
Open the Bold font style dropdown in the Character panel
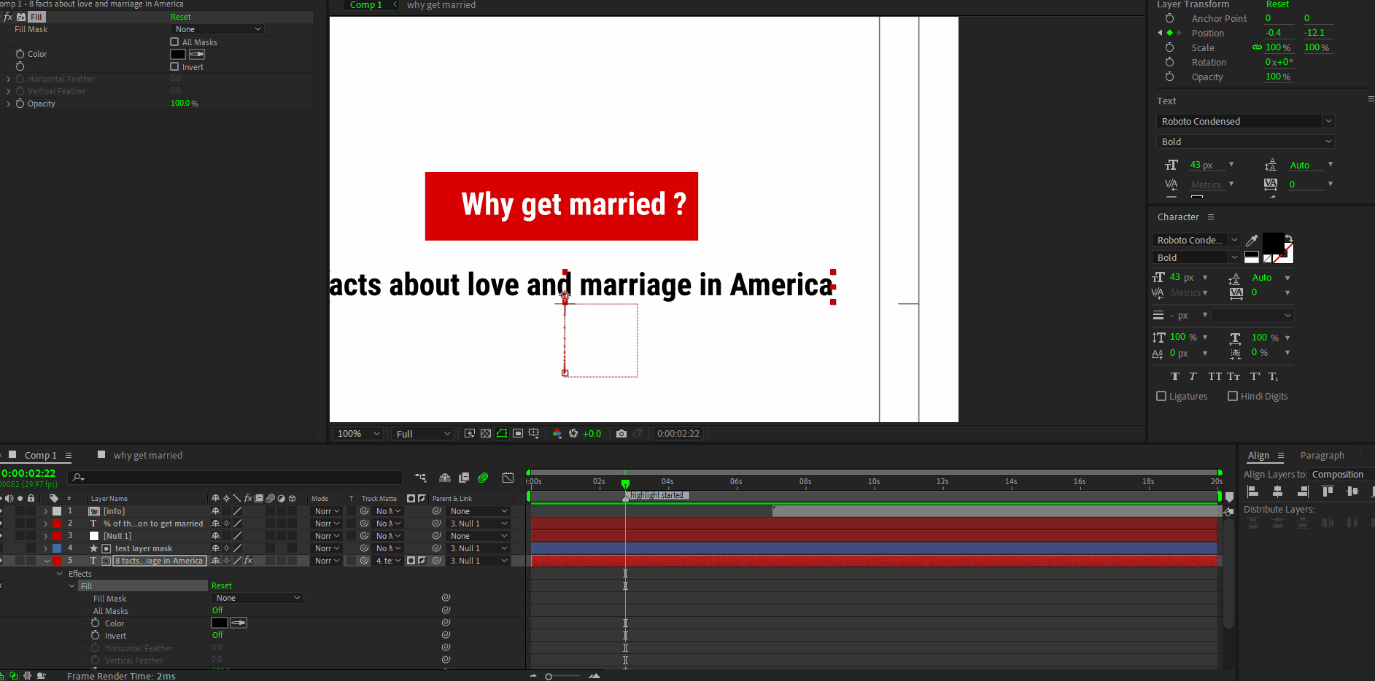1196,257
